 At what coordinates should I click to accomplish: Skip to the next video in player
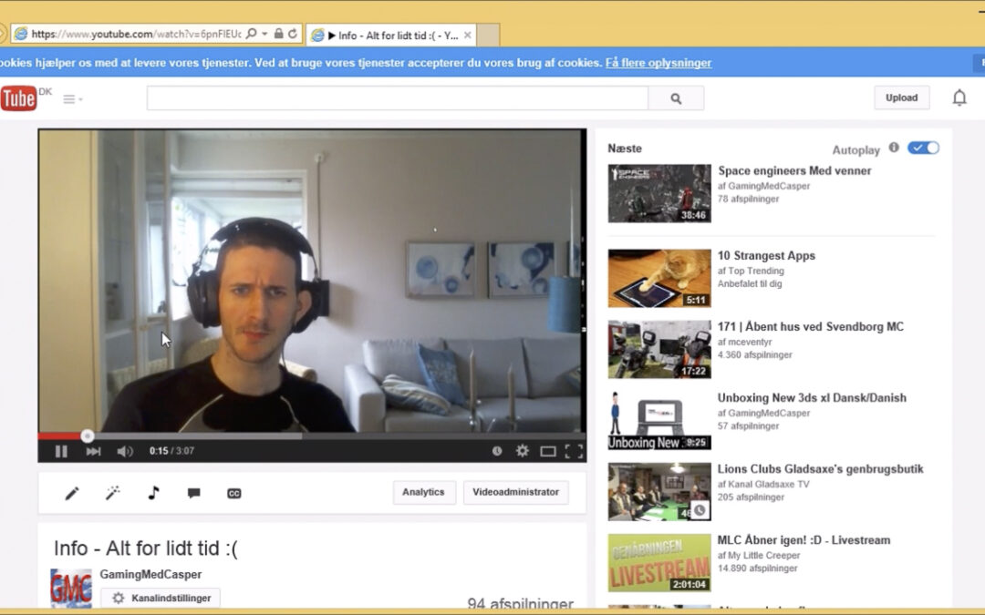[93, 451]
